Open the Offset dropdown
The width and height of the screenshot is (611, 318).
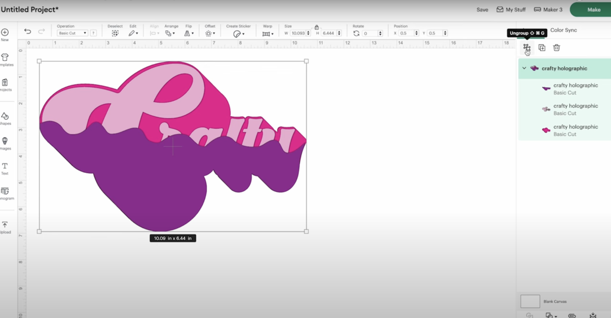click(x=210, y=33)
